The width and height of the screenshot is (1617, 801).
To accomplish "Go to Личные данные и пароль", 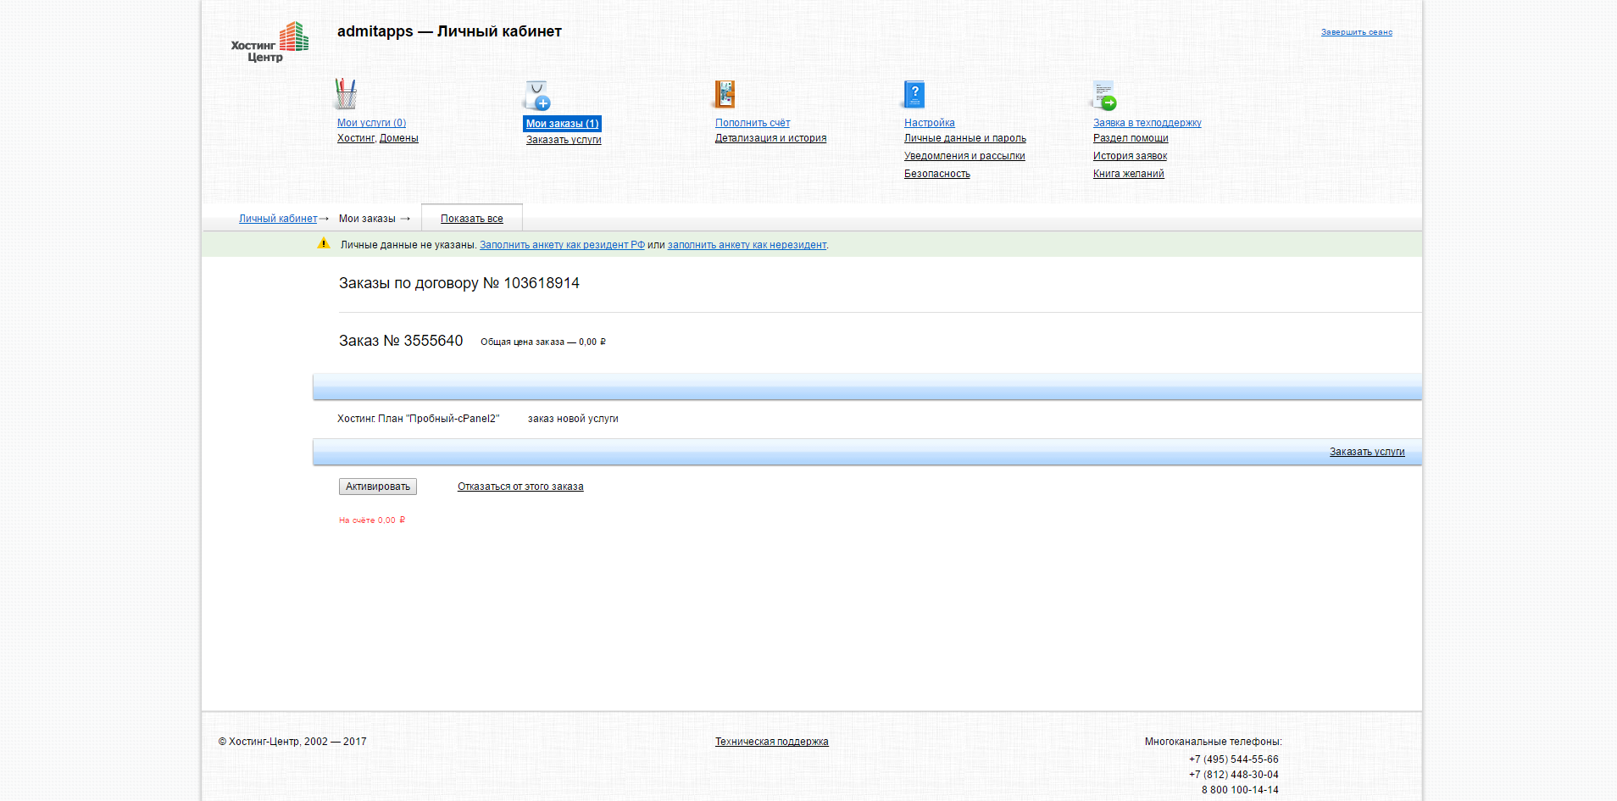I will [964, 138].
